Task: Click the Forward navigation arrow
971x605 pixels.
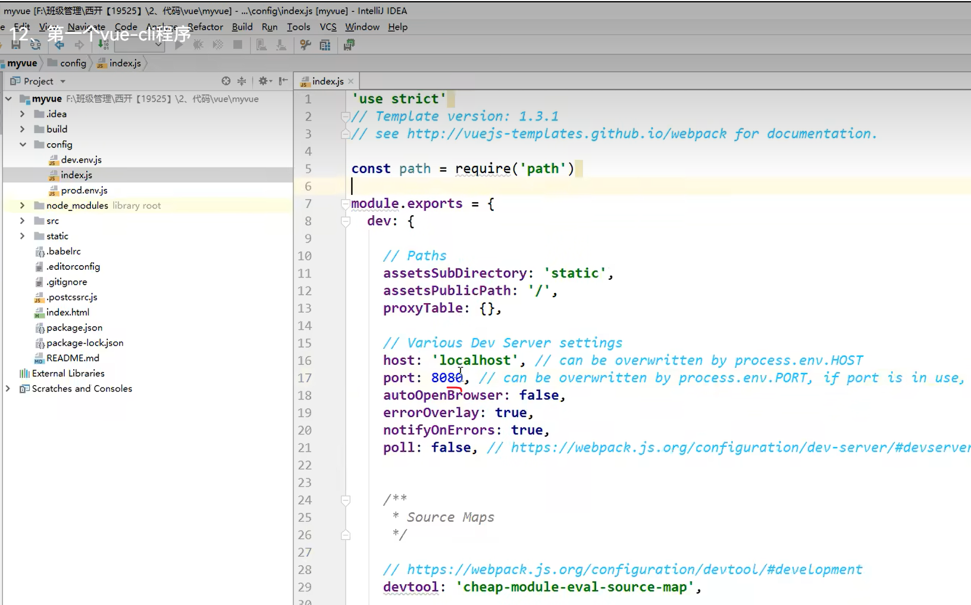Action: click(79, 45)
